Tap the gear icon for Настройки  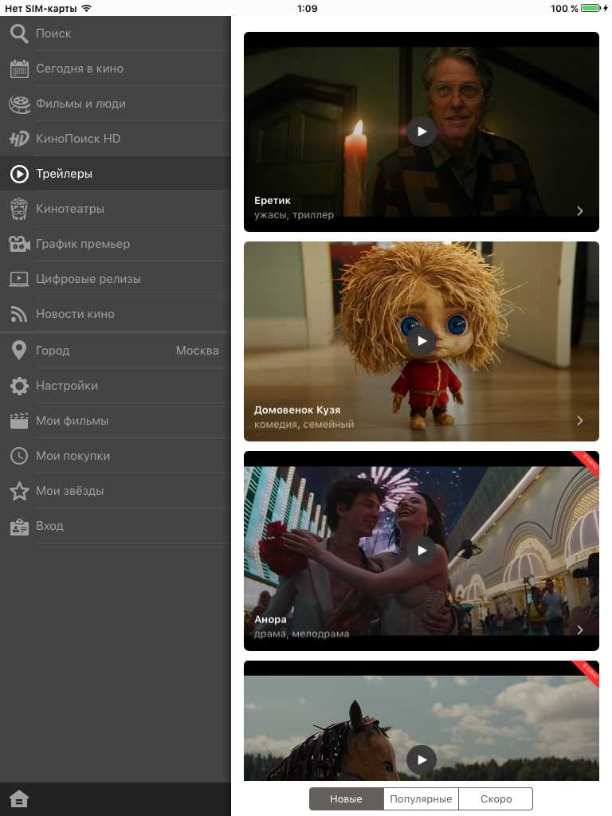tap(19, 386)
